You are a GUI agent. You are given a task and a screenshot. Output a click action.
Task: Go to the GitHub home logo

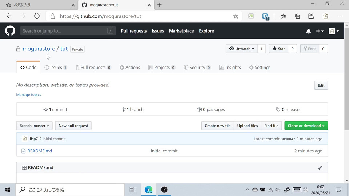point(10,31)
